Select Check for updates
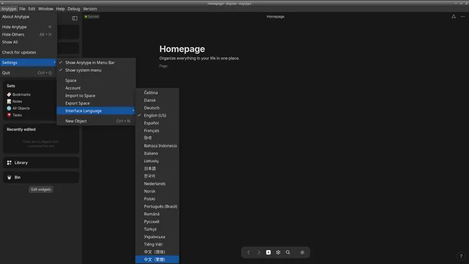 point(29,53)
